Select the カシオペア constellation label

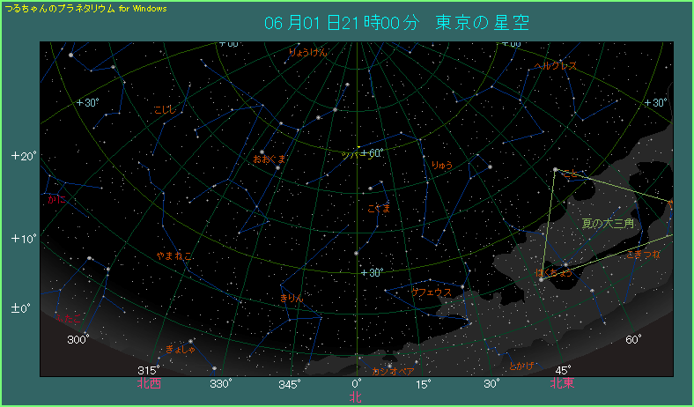[393, 371]
